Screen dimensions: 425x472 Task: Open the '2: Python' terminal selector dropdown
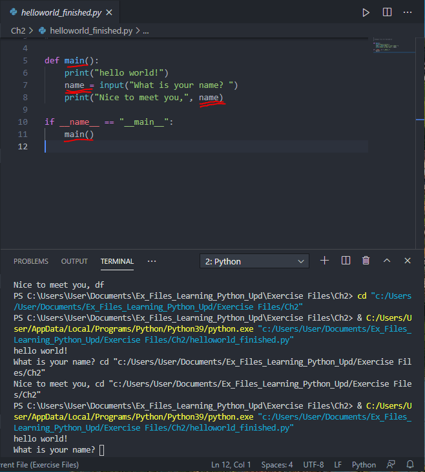pyautogui.click(x=254, y=261)
